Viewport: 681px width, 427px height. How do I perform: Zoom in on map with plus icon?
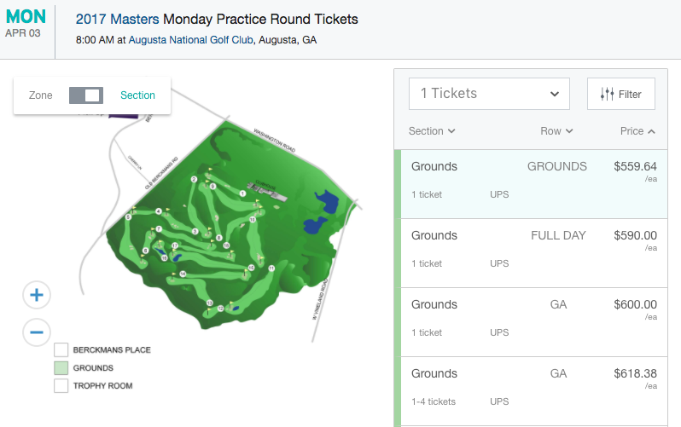tap(37, 295)
